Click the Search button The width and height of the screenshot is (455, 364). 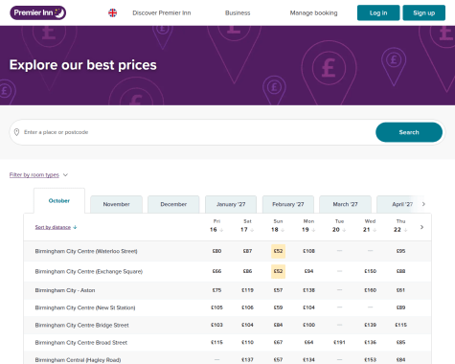[x=409, y=132]
